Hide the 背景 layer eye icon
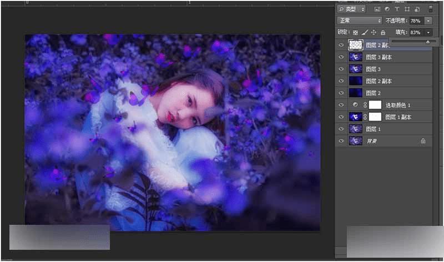Screen dimensions: 444x262 click(x=341, y=141)
